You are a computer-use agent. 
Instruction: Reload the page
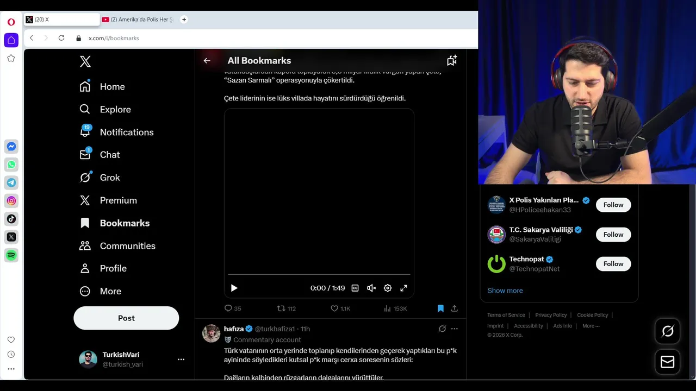[x=61, y=38]
